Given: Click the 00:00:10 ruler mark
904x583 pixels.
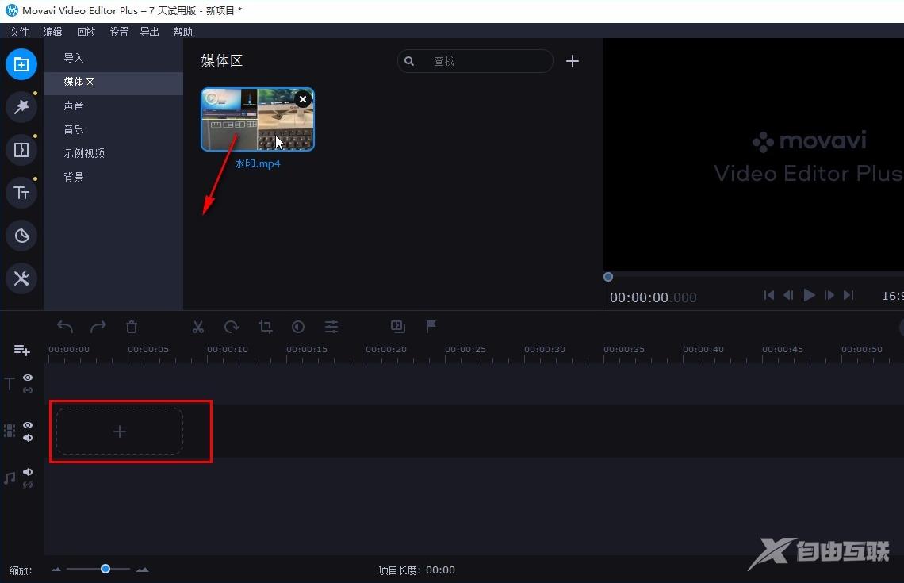Looking at the screenshot, I should (x=227, y=350).
